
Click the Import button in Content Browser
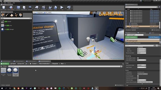coord(13,64)
